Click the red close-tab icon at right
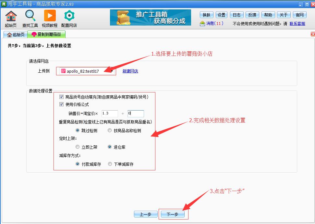 313,34
